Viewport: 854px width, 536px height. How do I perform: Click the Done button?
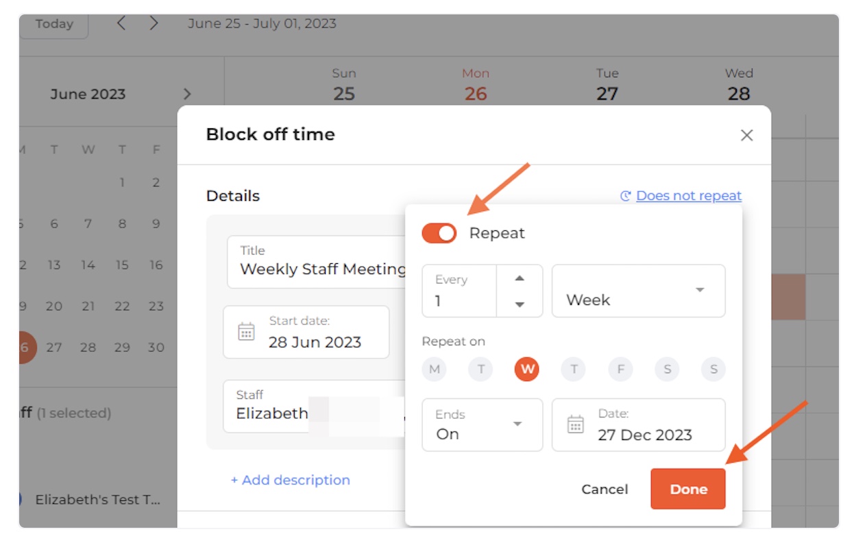tap(687, 489)
